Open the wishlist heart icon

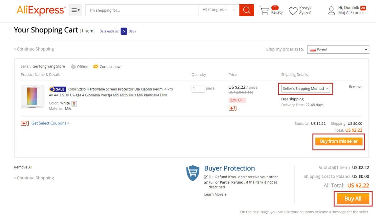(293, 11)
